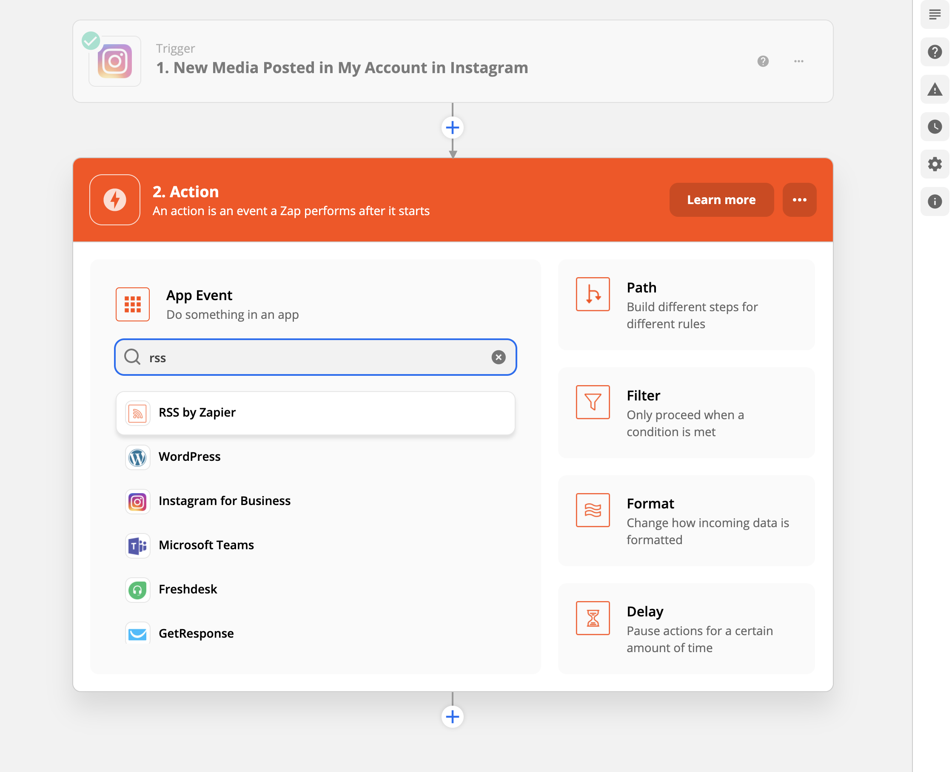The image size is (952, 772).
Task: Choose WordPress from the app list
Action: point(315,457)
